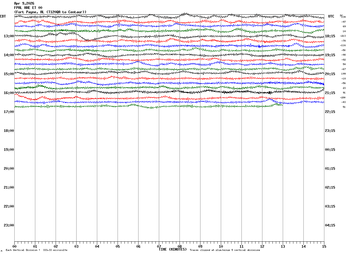
Task: Click the "Traces clipped at plus/minus 5 vertical divisions" note
Action: click(x=225, y=250)
